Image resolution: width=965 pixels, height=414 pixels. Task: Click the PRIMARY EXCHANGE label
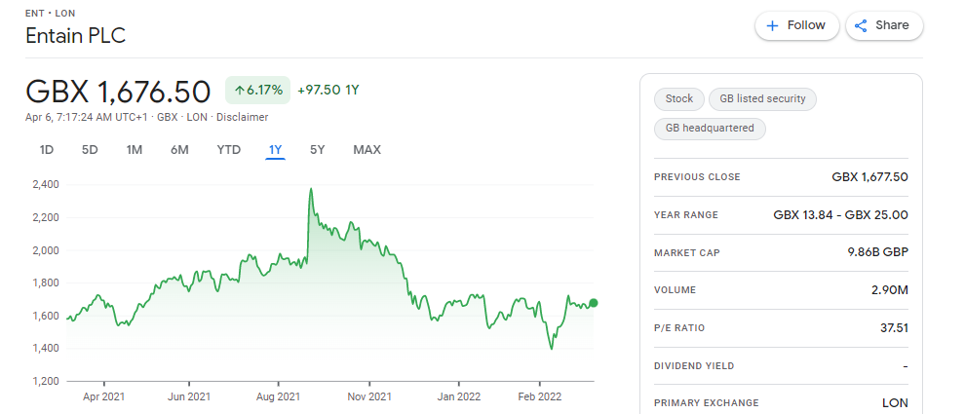[x=707, y=403]
